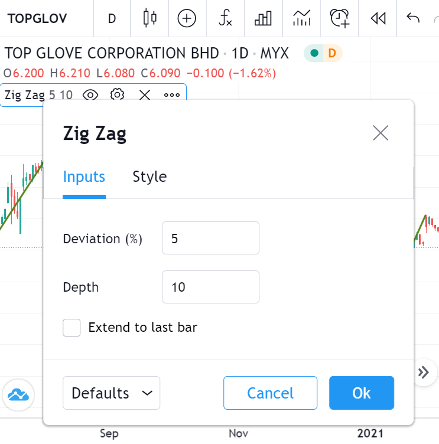Open Zig Zag more options ellipsis menu
Image resolution: width=439 pixels, height=444 pixels.
(172, 94)
